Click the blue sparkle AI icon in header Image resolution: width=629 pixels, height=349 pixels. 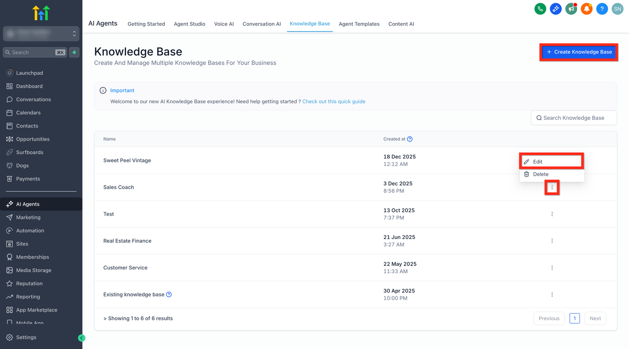(x=556, y=9)
